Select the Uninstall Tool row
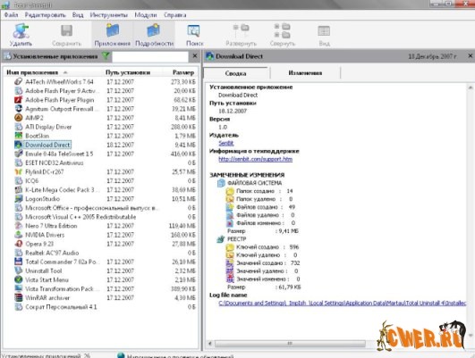 tap(105, 271)
